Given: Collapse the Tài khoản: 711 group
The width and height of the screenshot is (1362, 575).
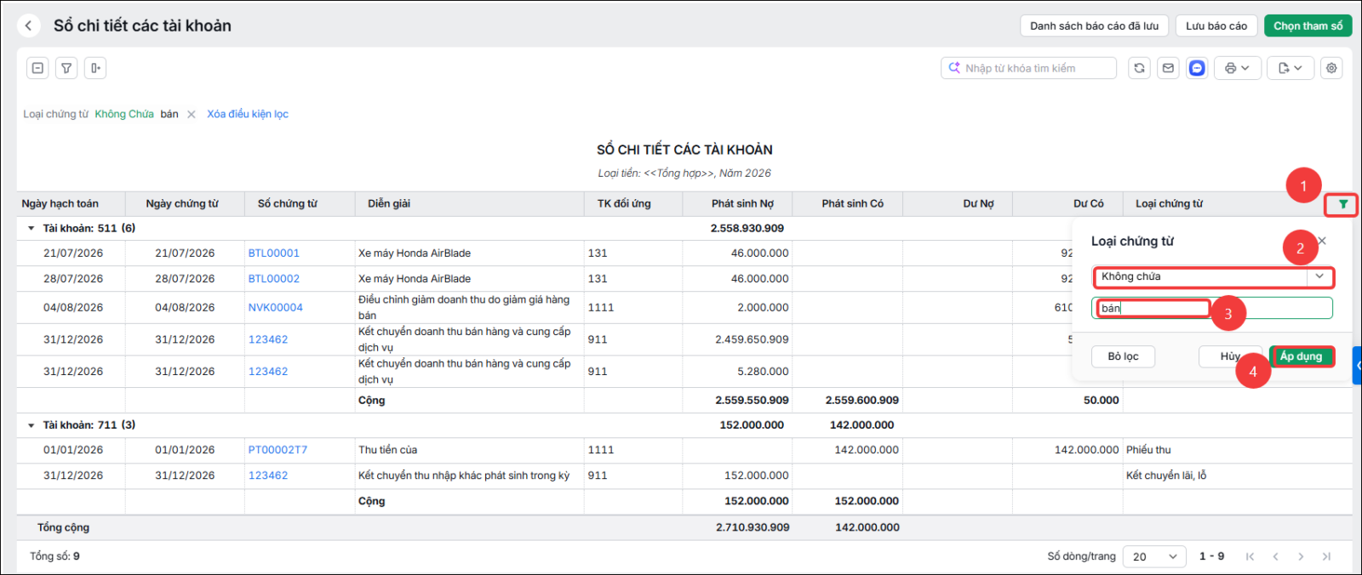Looking at the screenshot, I should click(x=31, y=425).
